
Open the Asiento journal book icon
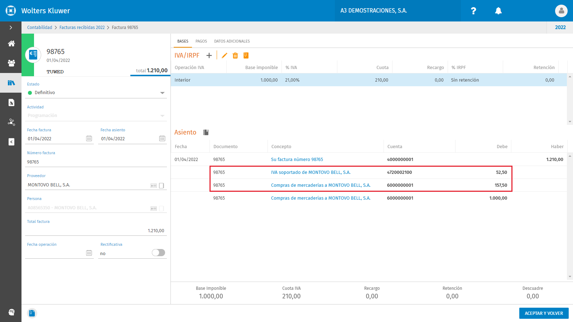click(x=206, y=132)
